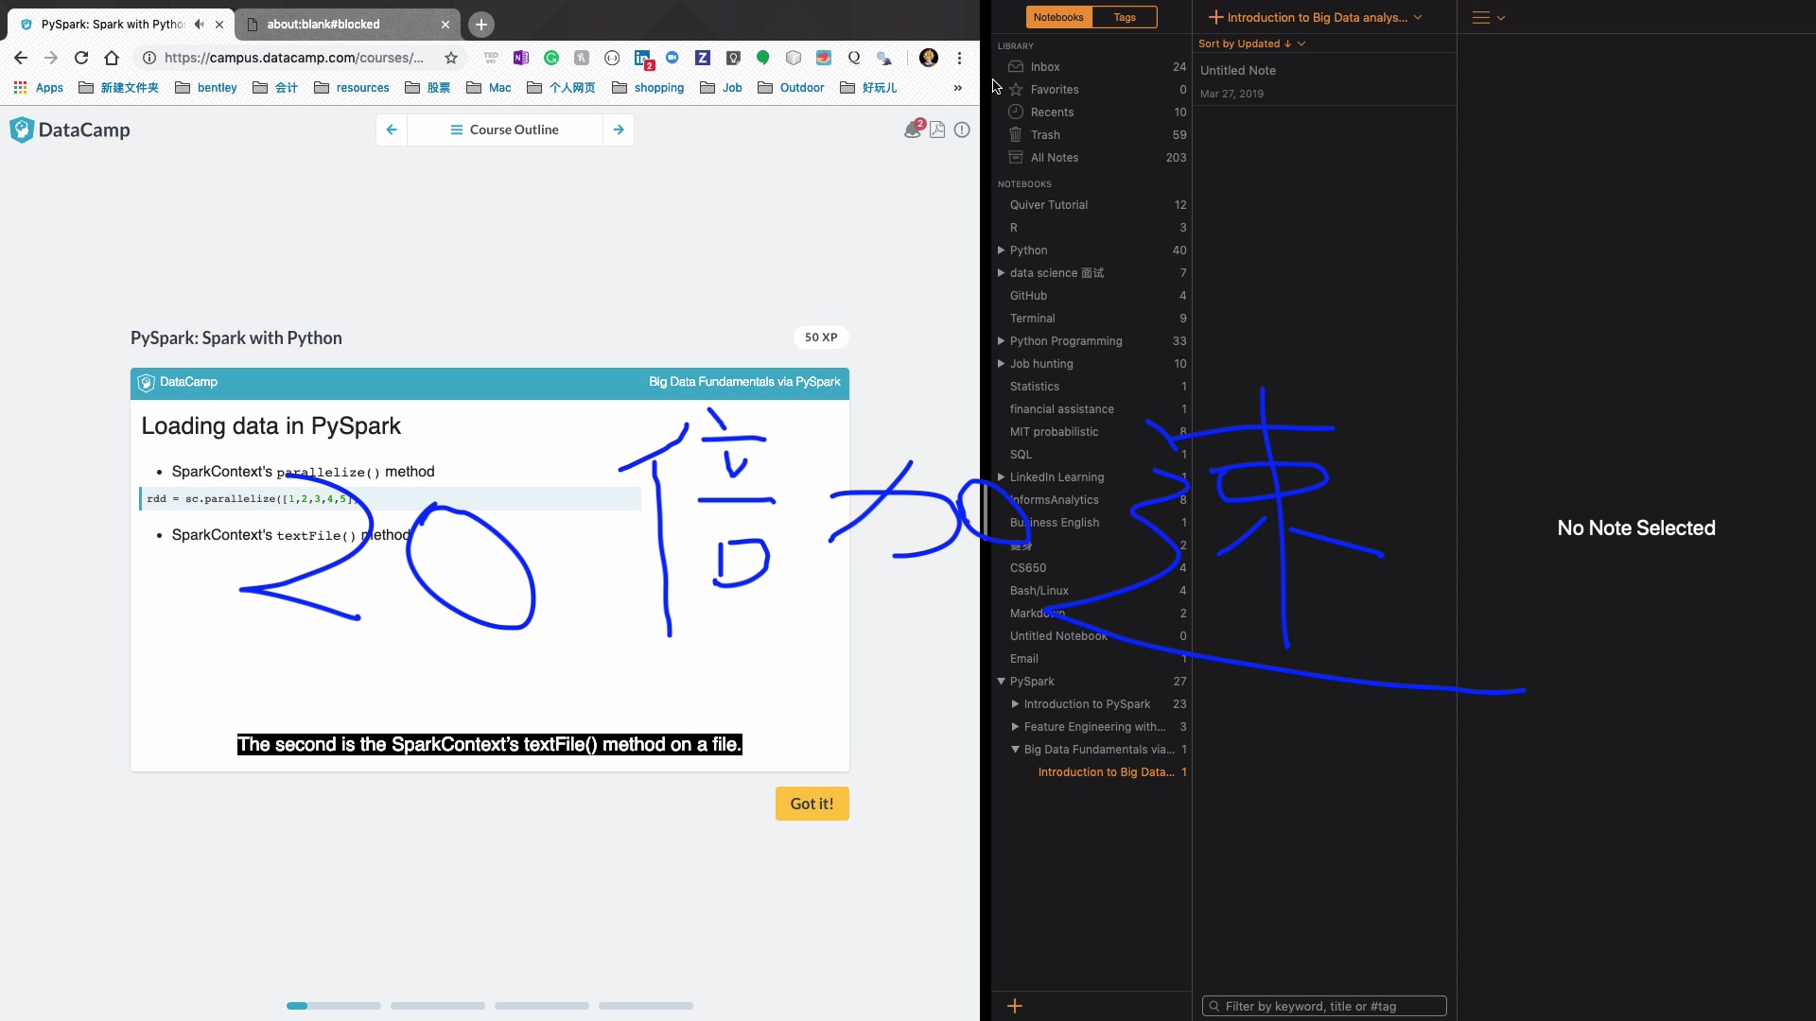
Task: Bookmark this page with the star icon
Action: (x=451, y=58)
